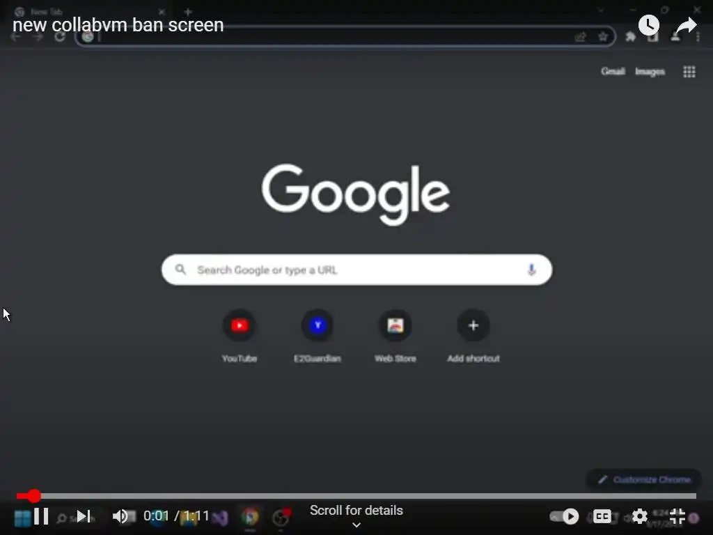Start voice search with the microphone icon
The image size is (713, 535).
[531, 270]
